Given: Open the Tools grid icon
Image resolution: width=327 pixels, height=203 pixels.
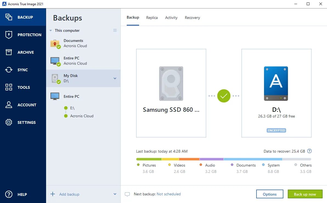Looking at the screenshot, I should pos(9,87).
